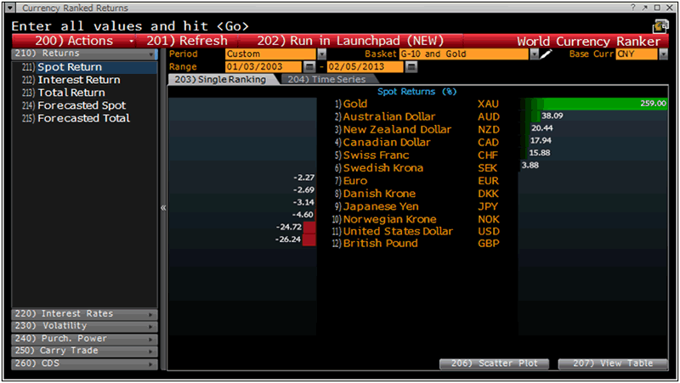Viewport: 680px width, 383px height.
Task: Click the export icon at top right
Action: pyautogui.click(x=660, y=26)
